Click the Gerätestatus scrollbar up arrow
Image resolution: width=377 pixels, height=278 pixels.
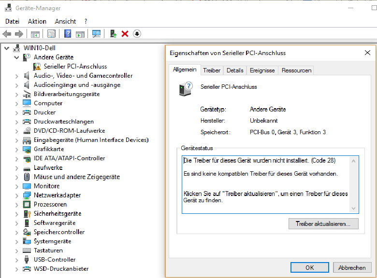click(x=353, y=161)
